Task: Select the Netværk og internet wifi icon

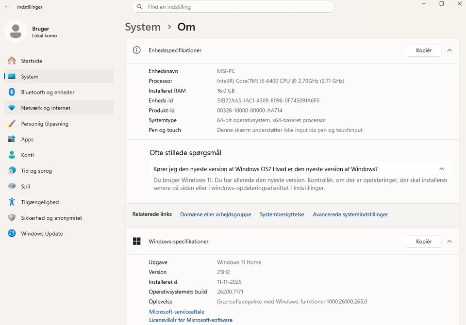Action: [x=12, y=108]
